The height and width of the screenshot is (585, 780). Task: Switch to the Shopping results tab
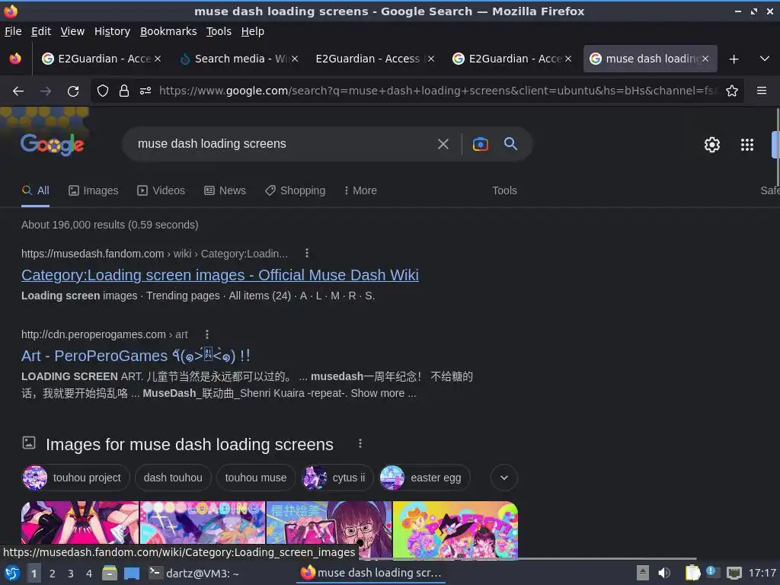(x=295, y=190)
